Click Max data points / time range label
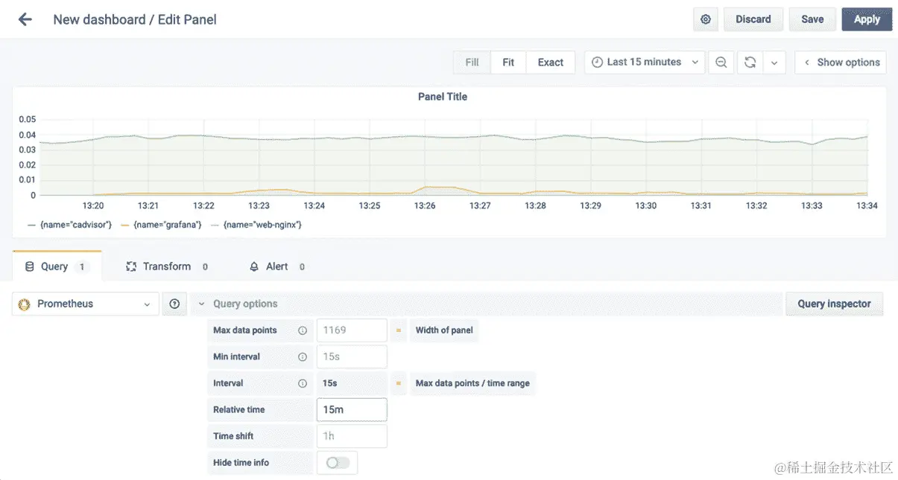Image resolution: width=898 pixels, height=480 pixels. [472, 383]
